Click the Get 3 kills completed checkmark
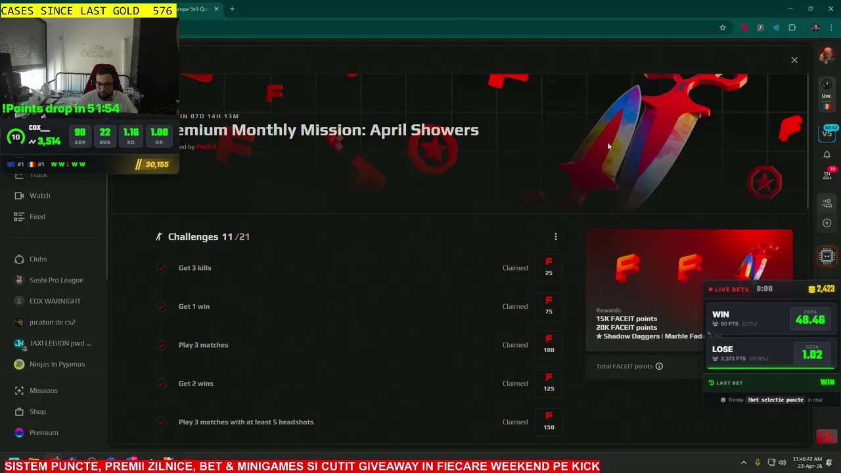 [x=161, y=267]
